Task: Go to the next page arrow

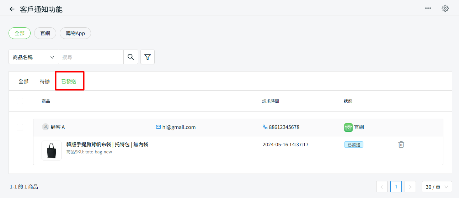Action: click(410, 187)
